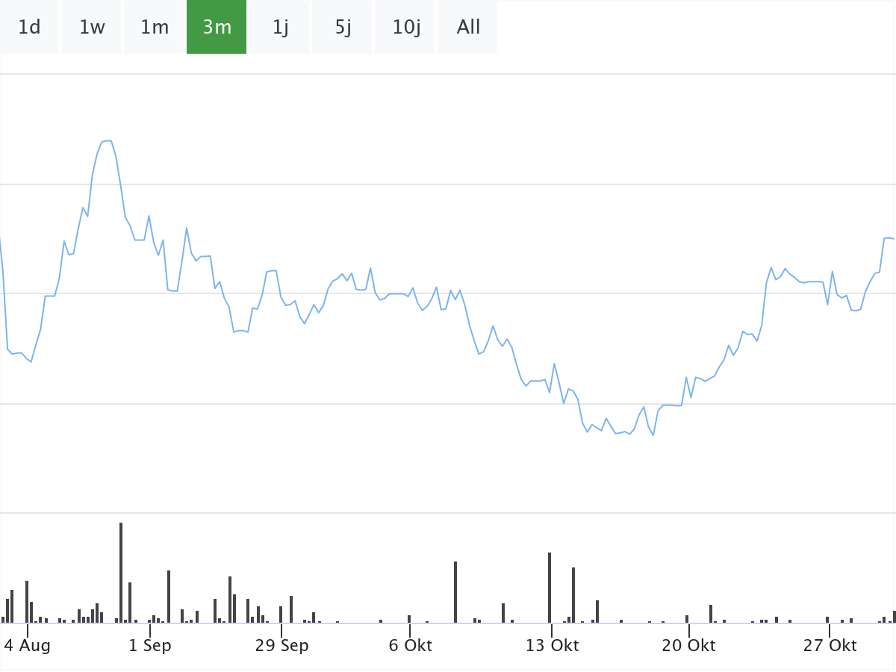Click the 20 Okt date label
Image resolution: width=896 pixels, height=672 pixels.
(688, 646)
